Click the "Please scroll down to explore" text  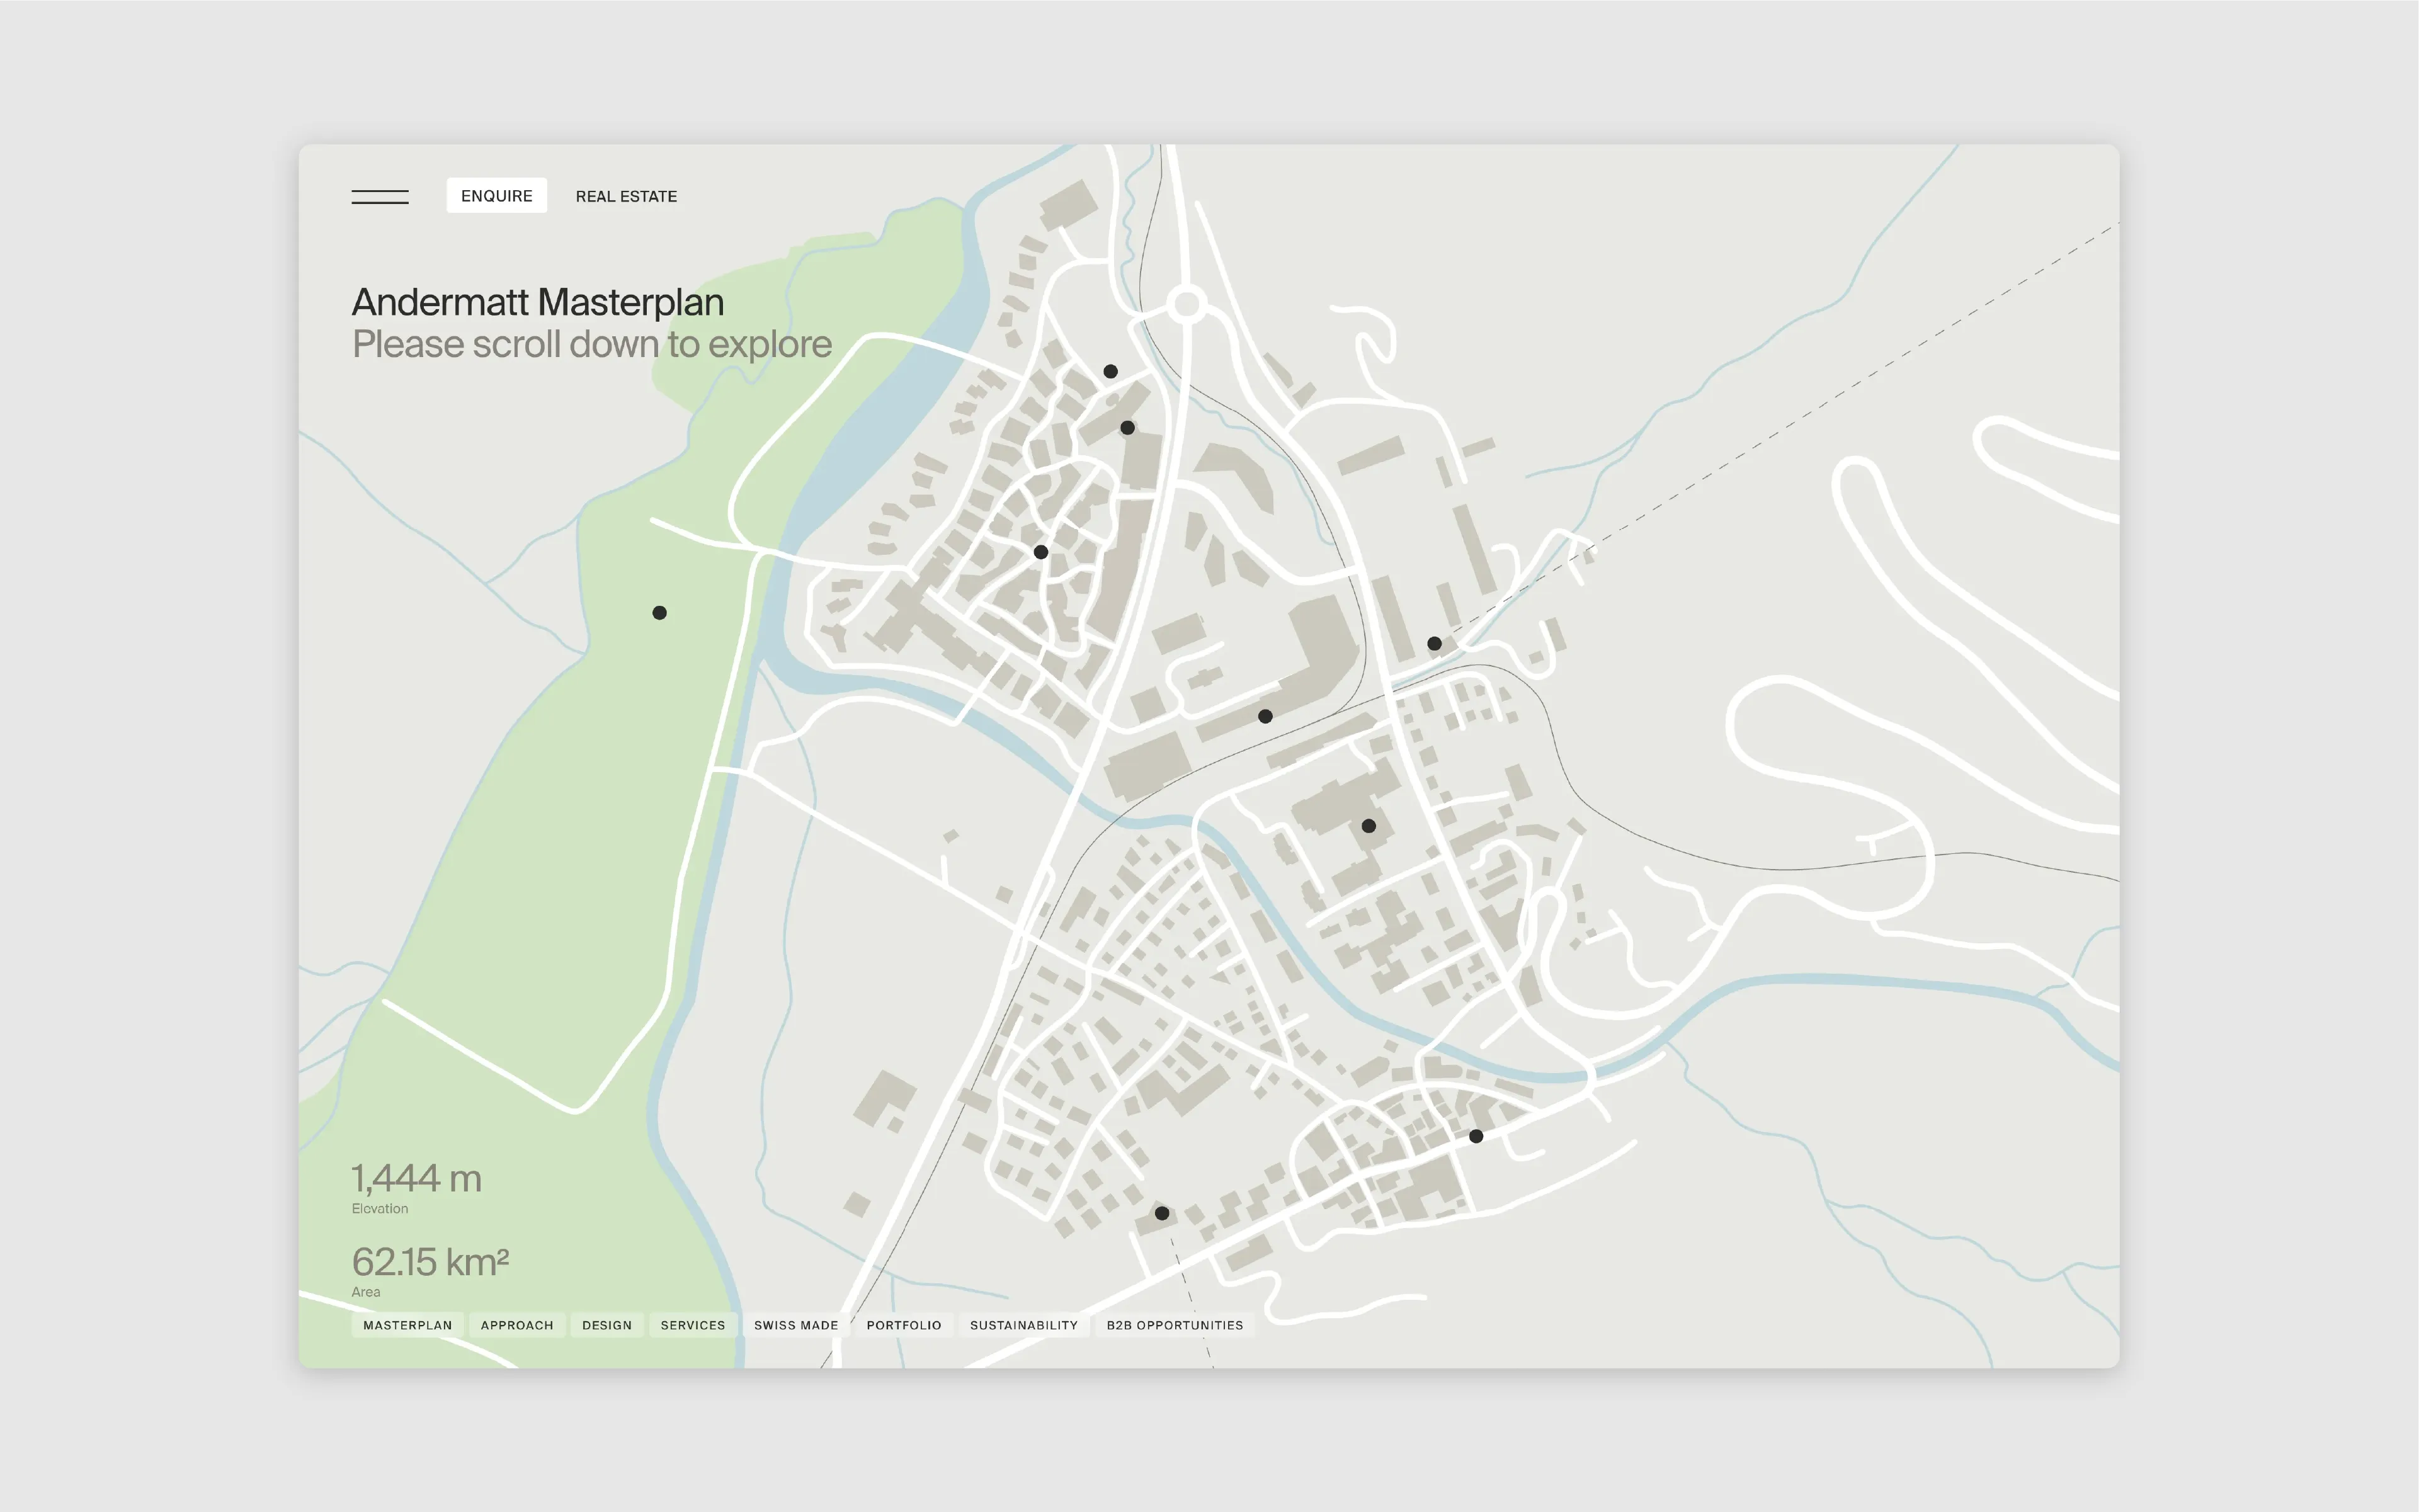tap(592, 344)
